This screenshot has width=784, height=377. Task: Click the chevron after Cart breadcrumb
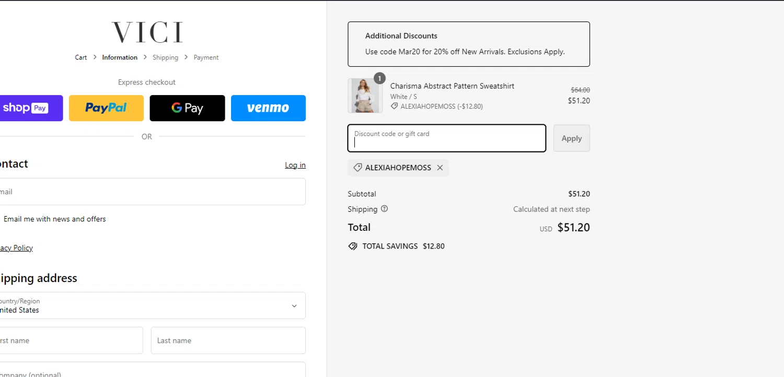pyautogui.click(x=95, y=57)
